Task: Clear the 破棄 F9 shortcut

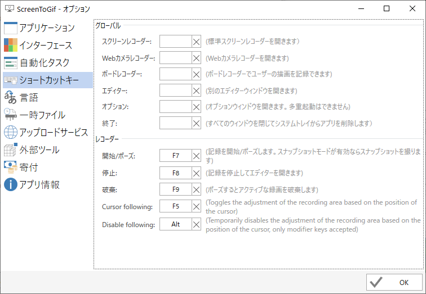Action: click(197, 189)
